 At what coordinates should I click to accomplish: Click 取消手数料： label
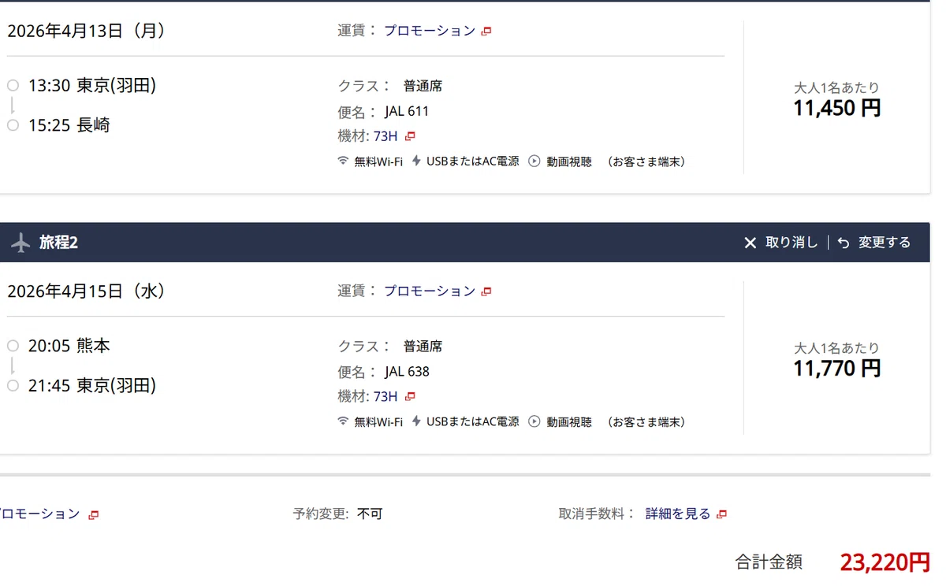[597, 514]
